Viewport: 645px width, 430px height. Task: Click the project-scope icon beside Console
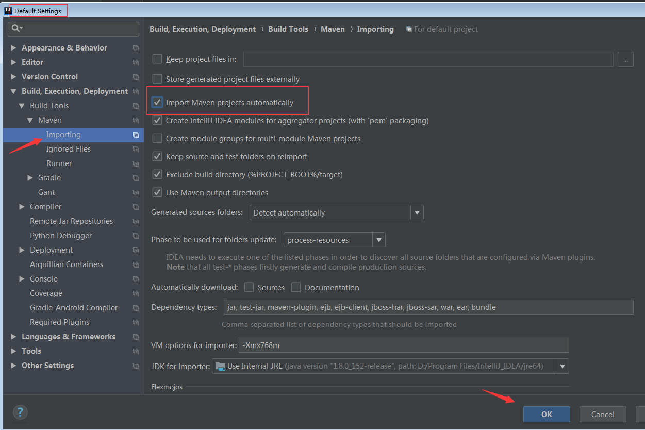point(136,279)
